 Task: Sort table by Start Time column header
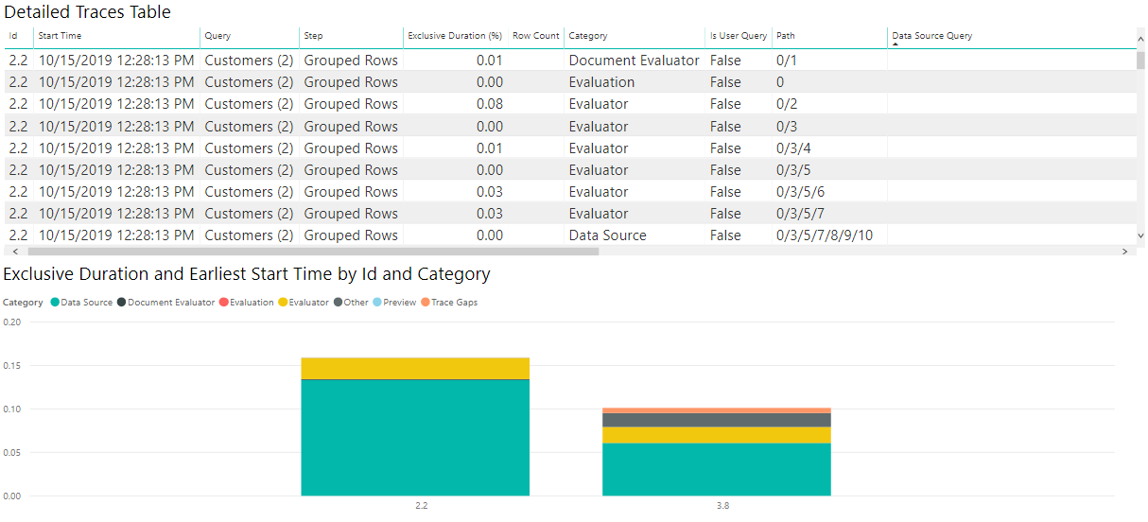(60, 36)
